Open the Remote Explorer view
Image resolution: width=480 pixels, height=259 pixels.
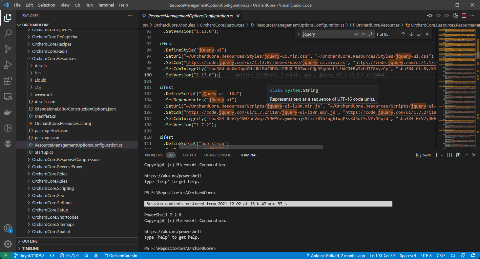(x=8, y=97)
